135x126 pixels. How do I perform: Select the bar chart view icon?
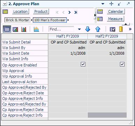pos(24,29)
